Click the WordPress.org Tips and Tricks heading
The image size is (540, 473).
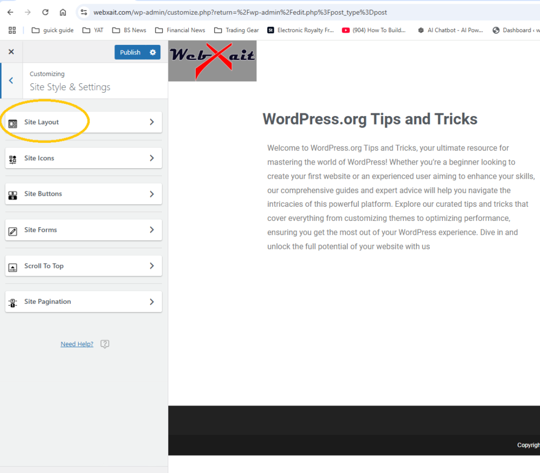click(370, 119)
